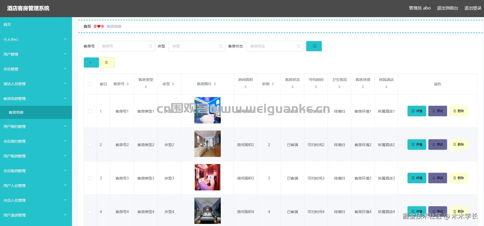Focus the 客房状态 search input
The image size is (484, 226).
point(275,46)
